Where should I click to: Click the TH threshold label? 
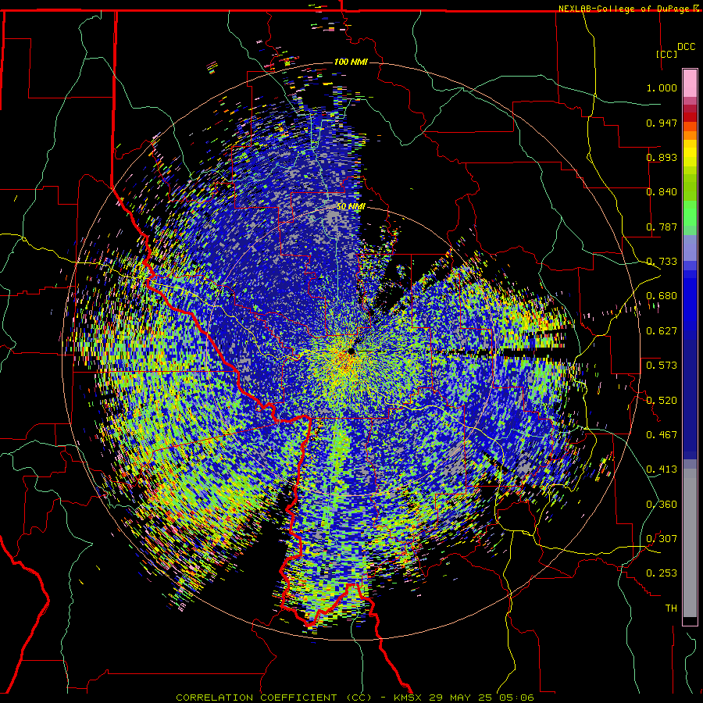coord(671,608)
